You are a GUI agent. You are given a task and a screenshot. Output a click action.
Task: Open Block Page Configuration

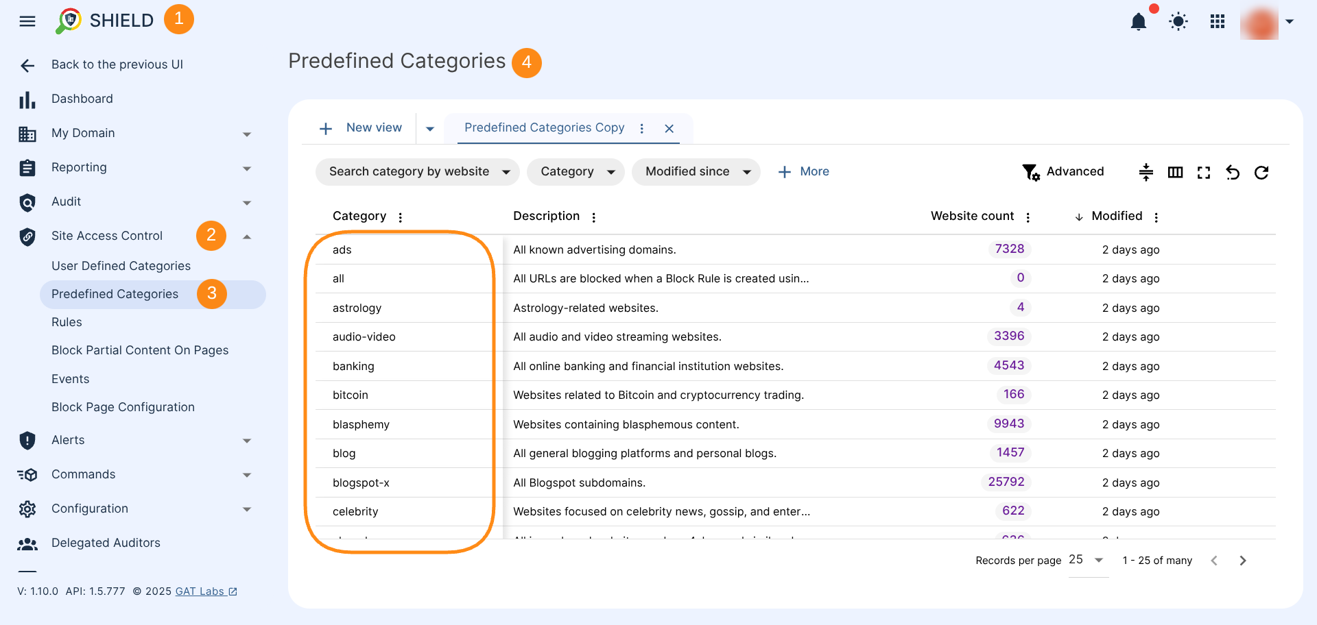[x=123, y=407]
